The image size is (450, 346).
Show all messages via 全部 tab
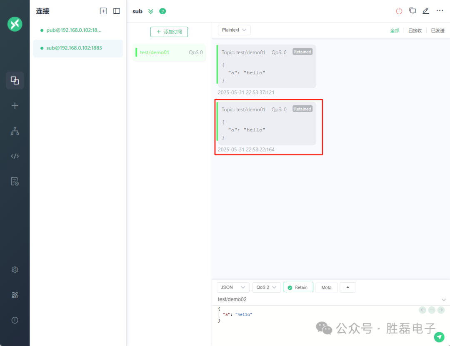(394, 30)
